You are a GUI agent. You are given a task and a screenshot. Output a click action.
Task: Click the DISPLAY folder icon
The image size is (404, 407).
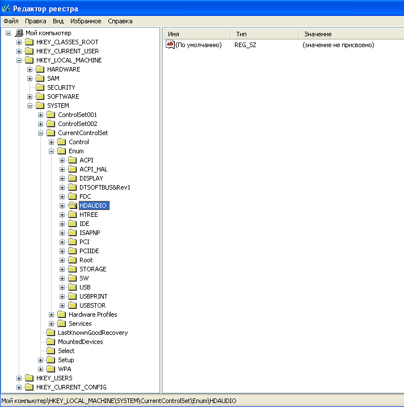[73, 178]
